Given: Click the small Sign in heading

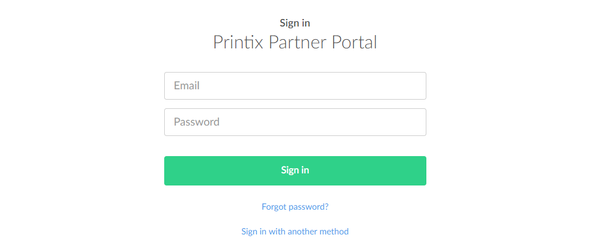Looking at the screenshot, I should click(295, 23).
